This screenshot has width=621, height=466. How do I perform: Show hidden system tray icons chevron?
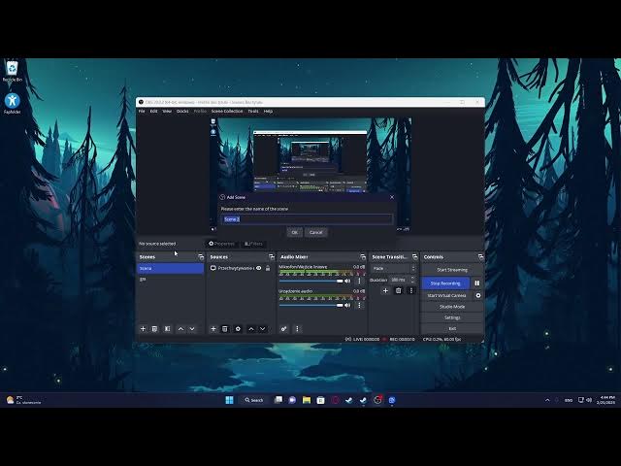547,400
